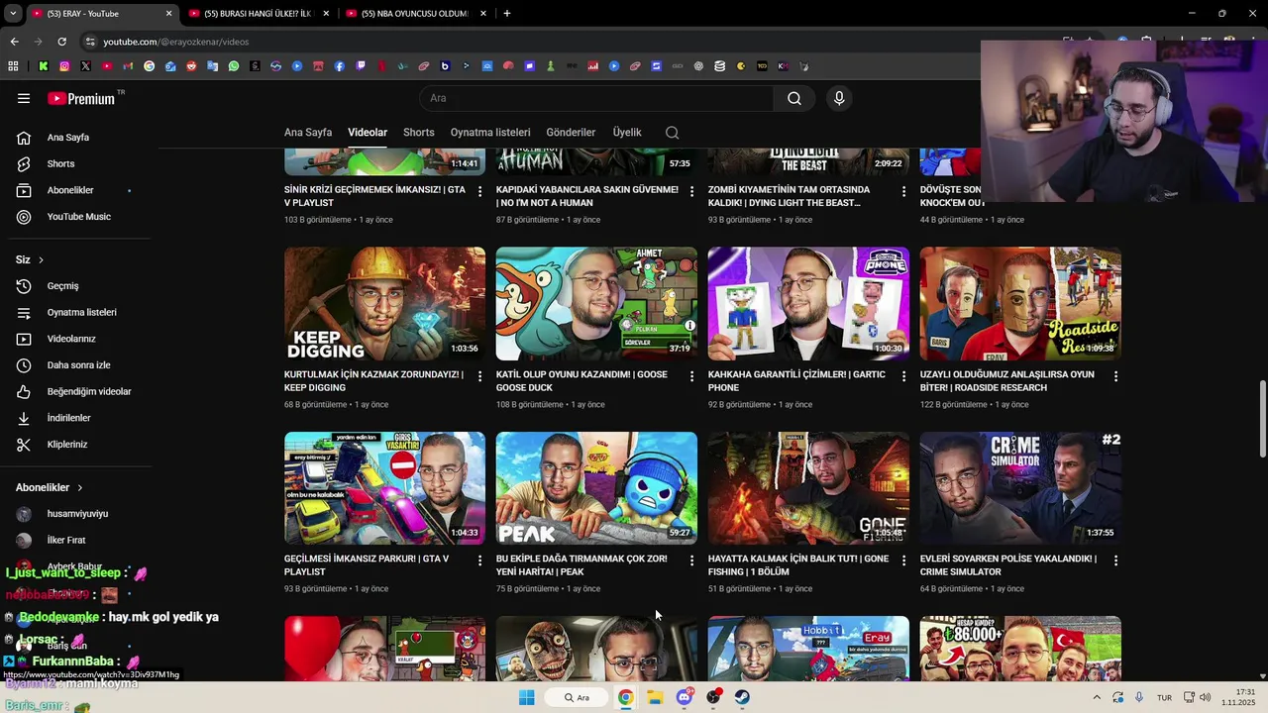Open options menu for NO I'M NOT A HUMAN video
Screen dimensions: 1268x713
692,191
